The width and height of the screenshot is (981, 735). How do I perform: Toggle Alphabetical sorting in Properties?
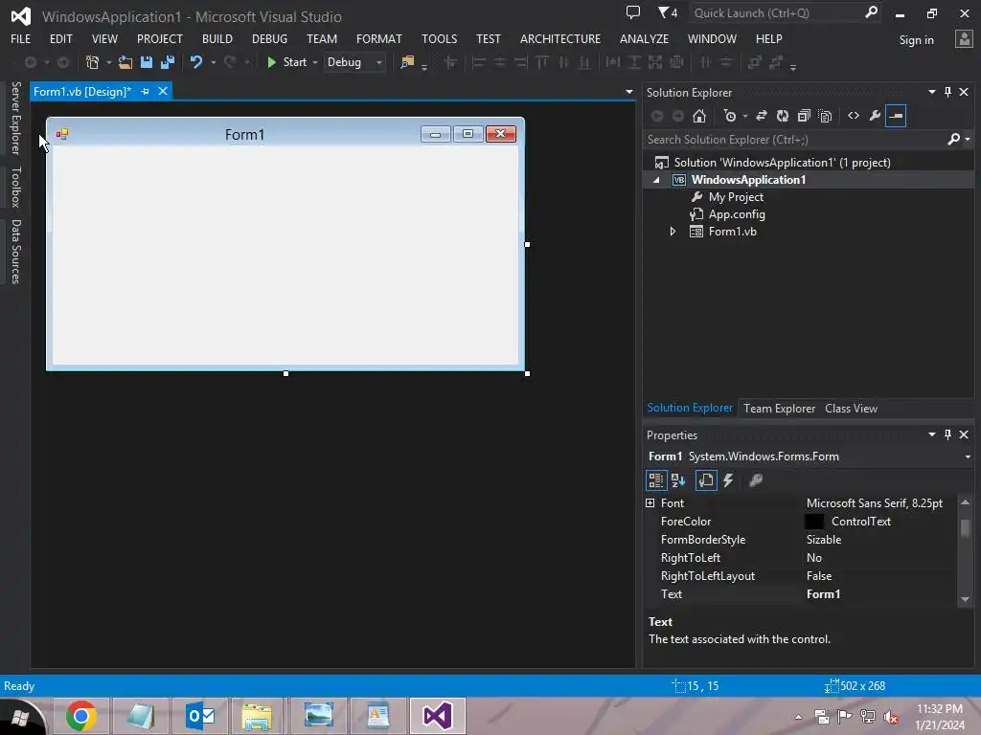tap(678, 480)
